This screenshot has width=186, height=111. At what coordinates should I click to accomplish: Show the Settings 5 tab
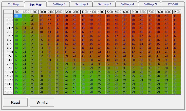point(150,5)
